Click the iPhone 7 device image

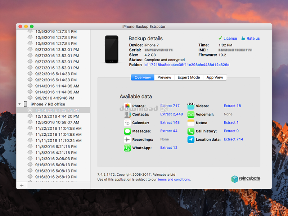point(112,49)
